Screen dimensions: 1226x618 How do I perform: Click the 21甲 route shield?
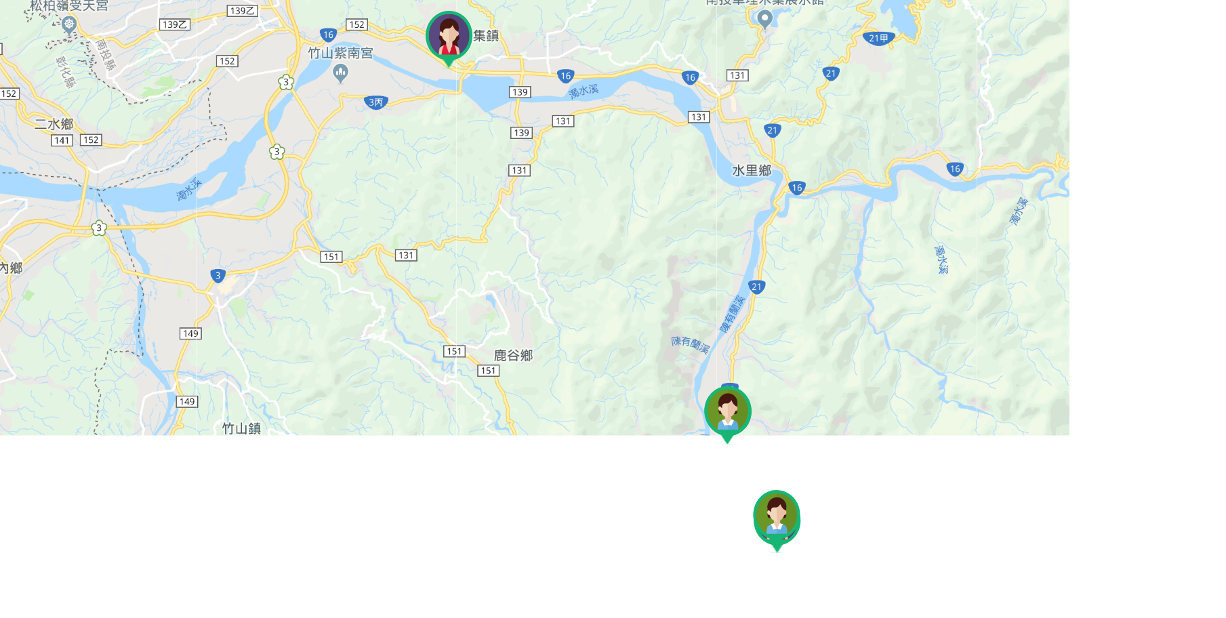click(878, 39)
